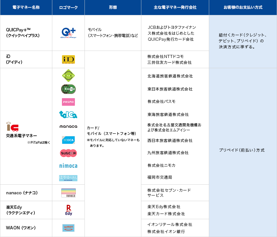The image size is (277, 237).
Task: Click the green Kitaca logo
Action: (x=68, y=76)
